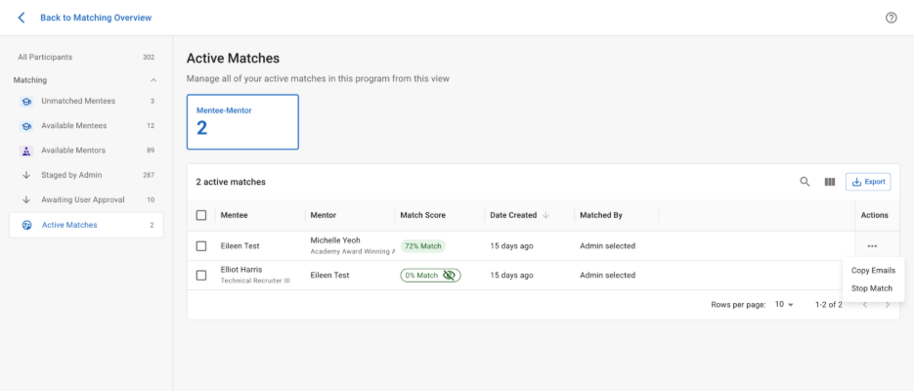
Task: Select all rows with header checkbox
Action: [201, 215]
